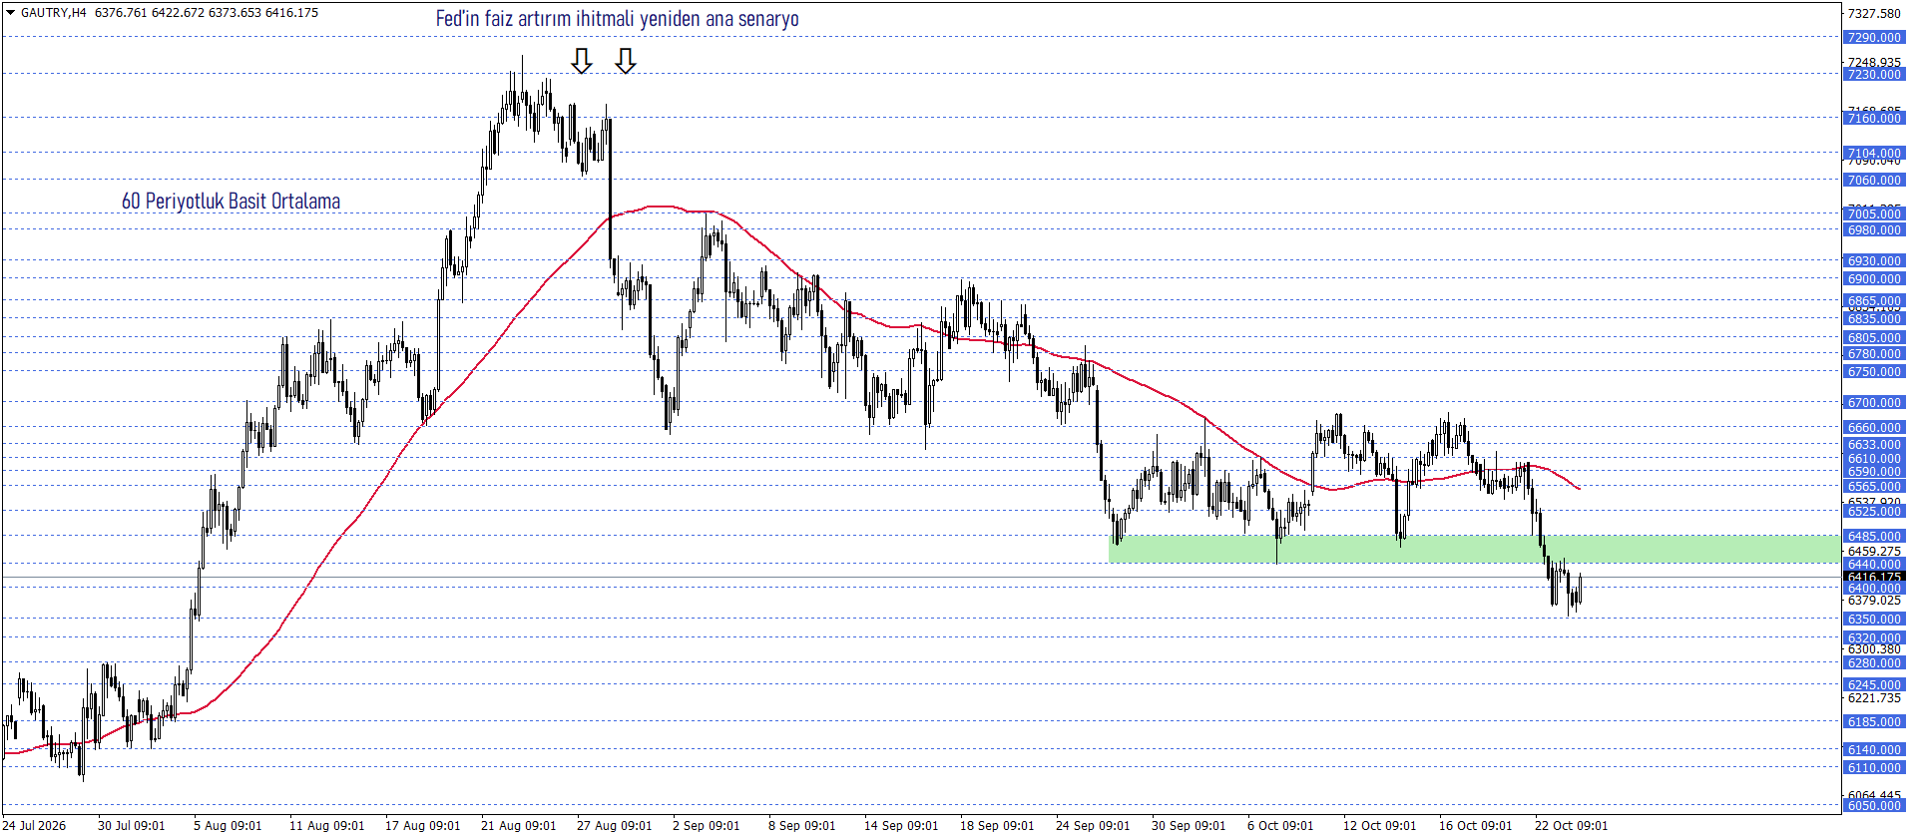
Task: Click the black current price tag on the price axis
Action: pos(1874,577)
